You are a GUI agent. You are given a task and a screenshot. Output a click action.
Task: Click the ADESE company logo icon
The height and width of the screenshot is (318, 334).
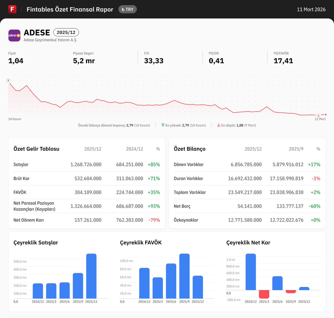click(x=14, y=36)
